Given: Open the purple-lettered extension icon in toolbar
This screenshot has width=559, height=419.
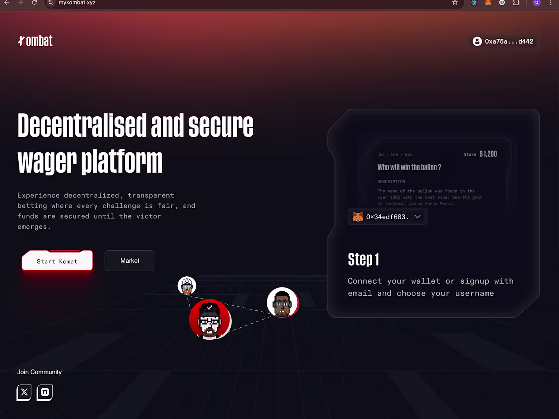Looking at the screenshot, I should point(502,3).
